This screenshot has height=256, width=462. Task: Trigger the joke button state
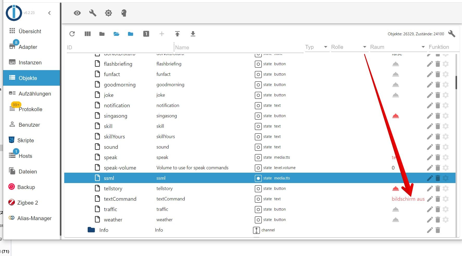(395, 95)
